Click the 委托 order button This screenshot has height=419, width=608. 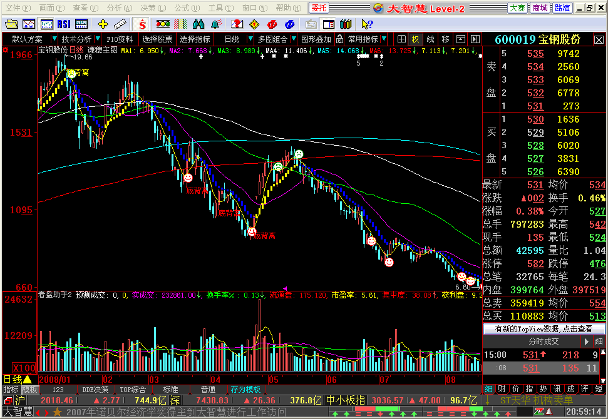[319, 8]
